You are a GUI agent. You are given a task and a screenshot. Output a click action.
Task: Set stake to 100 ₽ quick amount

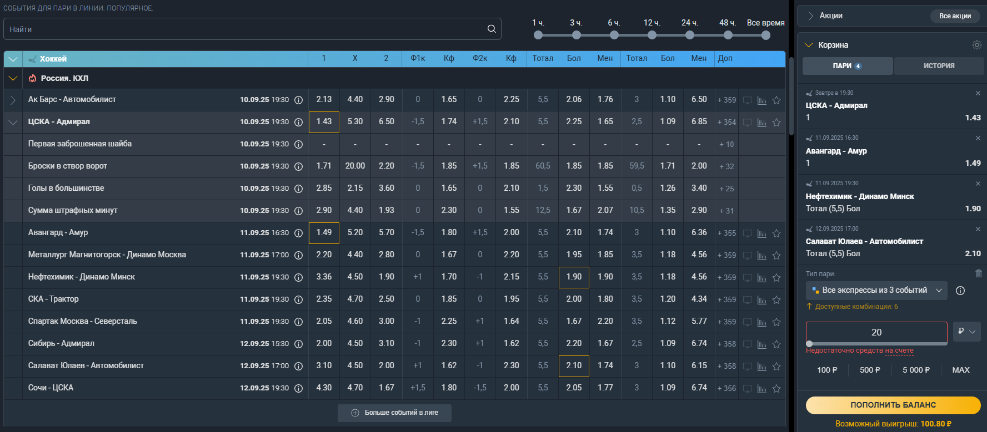point(827,370)
